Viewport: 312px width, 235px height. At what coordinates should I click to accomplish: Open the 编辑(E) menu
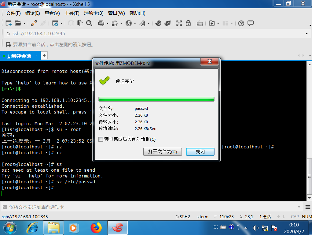coord(33,13)
